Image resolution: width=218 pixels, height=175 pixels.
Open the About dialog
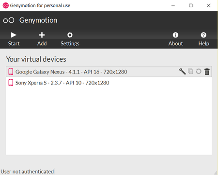[x=175, y=39]
